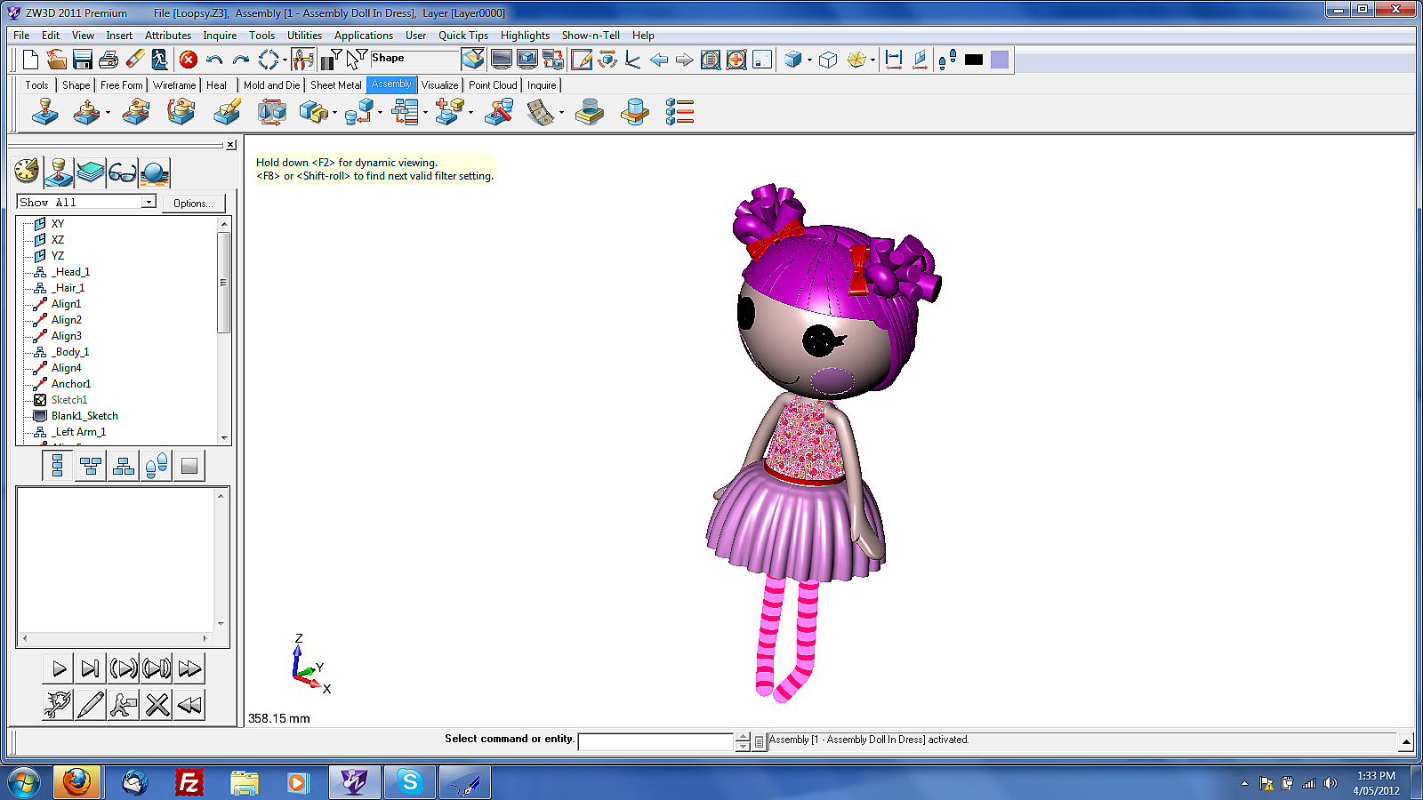The image size is (1423, 800).
Task: Undo the last action
Action: [214, 60]
